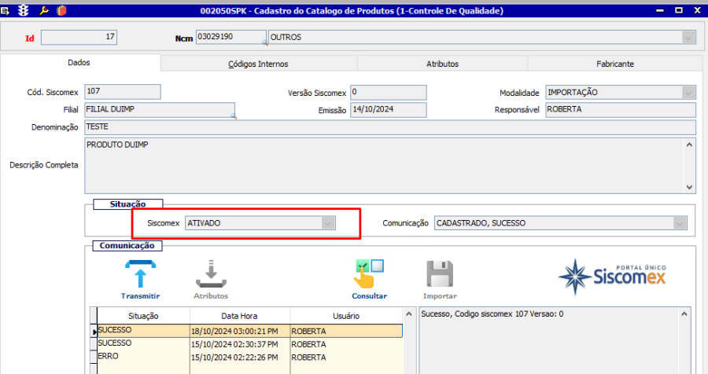Click the Id field with value 17
The image size is (708, 374).
pos(79,38)
